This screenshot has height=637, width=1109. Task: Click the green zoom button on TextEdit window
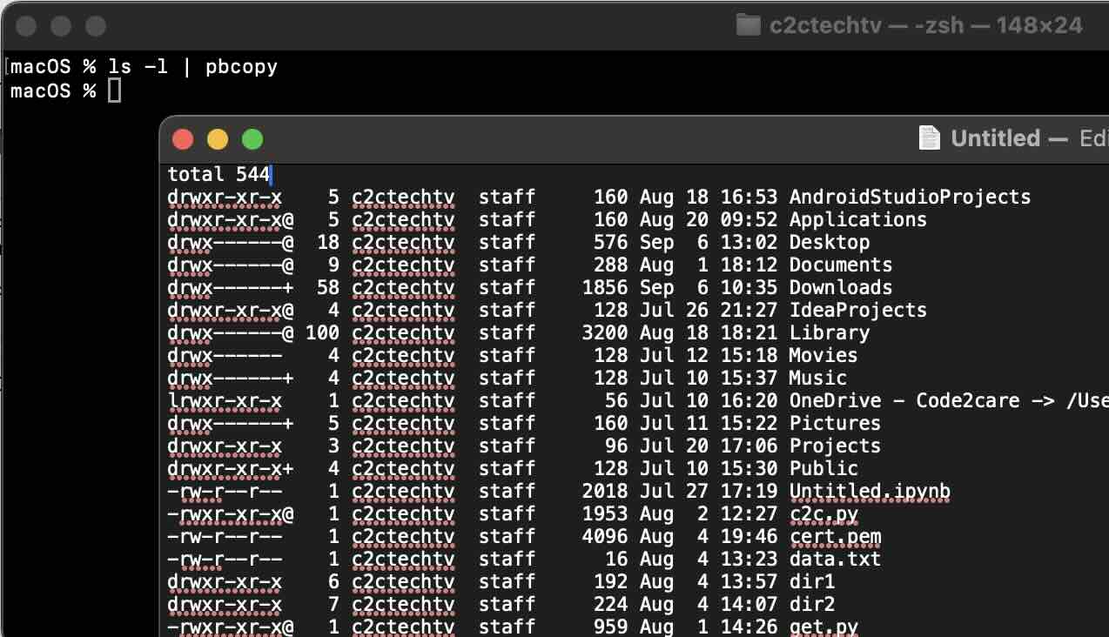point(252,138)
